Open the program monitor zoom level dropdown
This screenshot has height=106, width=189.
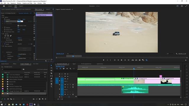tap(71, 54)
